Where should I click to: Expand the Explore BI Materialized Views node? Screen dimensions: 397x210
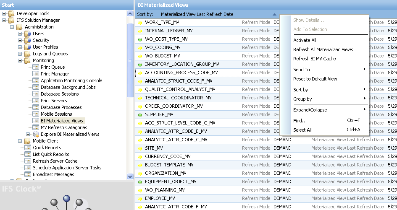(28, 134)
